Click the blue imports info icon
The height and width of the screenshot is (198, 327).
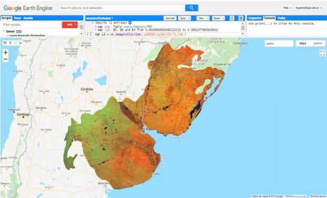tap(130, 23)
